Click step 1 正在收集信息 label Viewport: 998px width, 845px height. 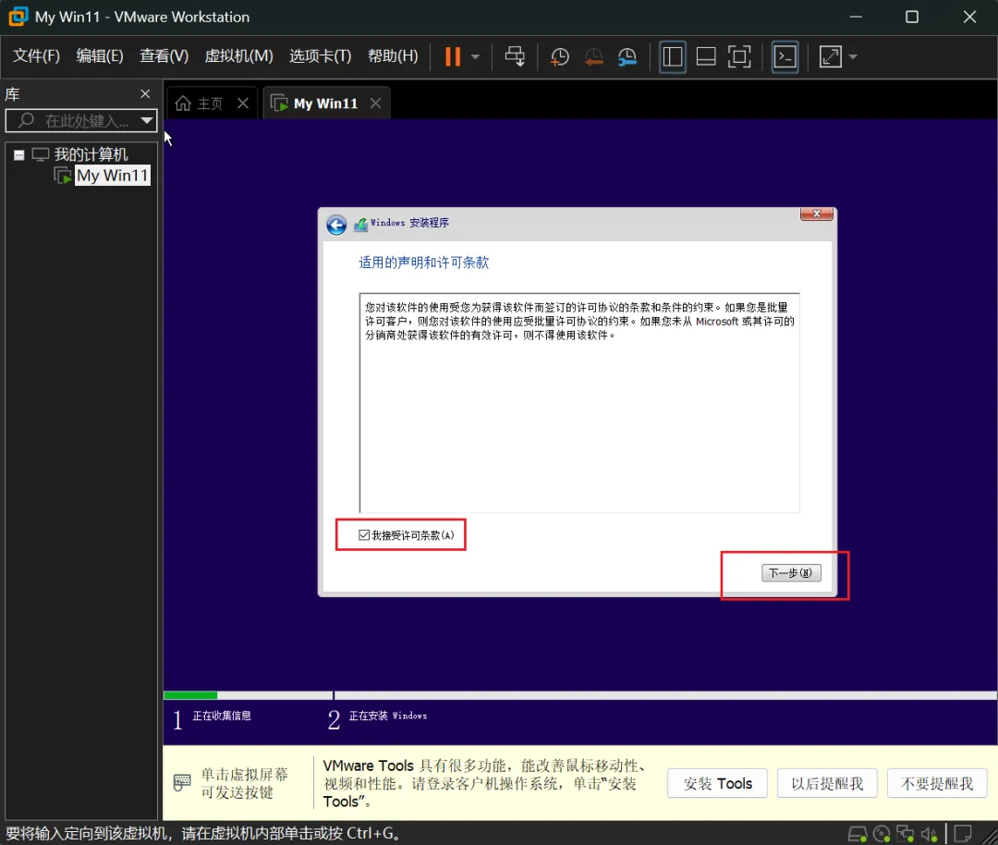(222, 715)
